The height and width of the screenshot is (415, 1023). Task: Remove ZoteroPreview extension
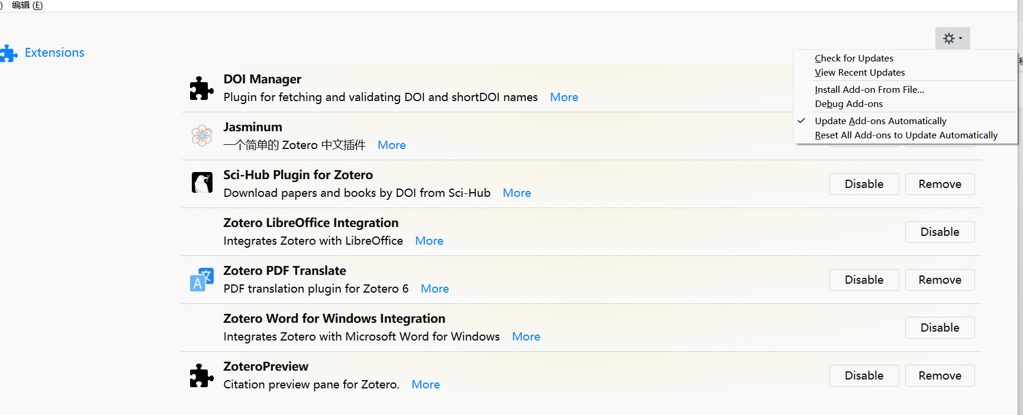coord(940,375)
